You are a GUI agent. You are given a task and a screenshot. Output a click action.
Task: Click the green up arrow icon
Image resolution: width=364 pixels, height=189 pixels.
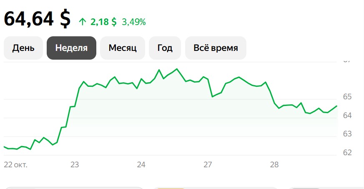pos(82,22)
